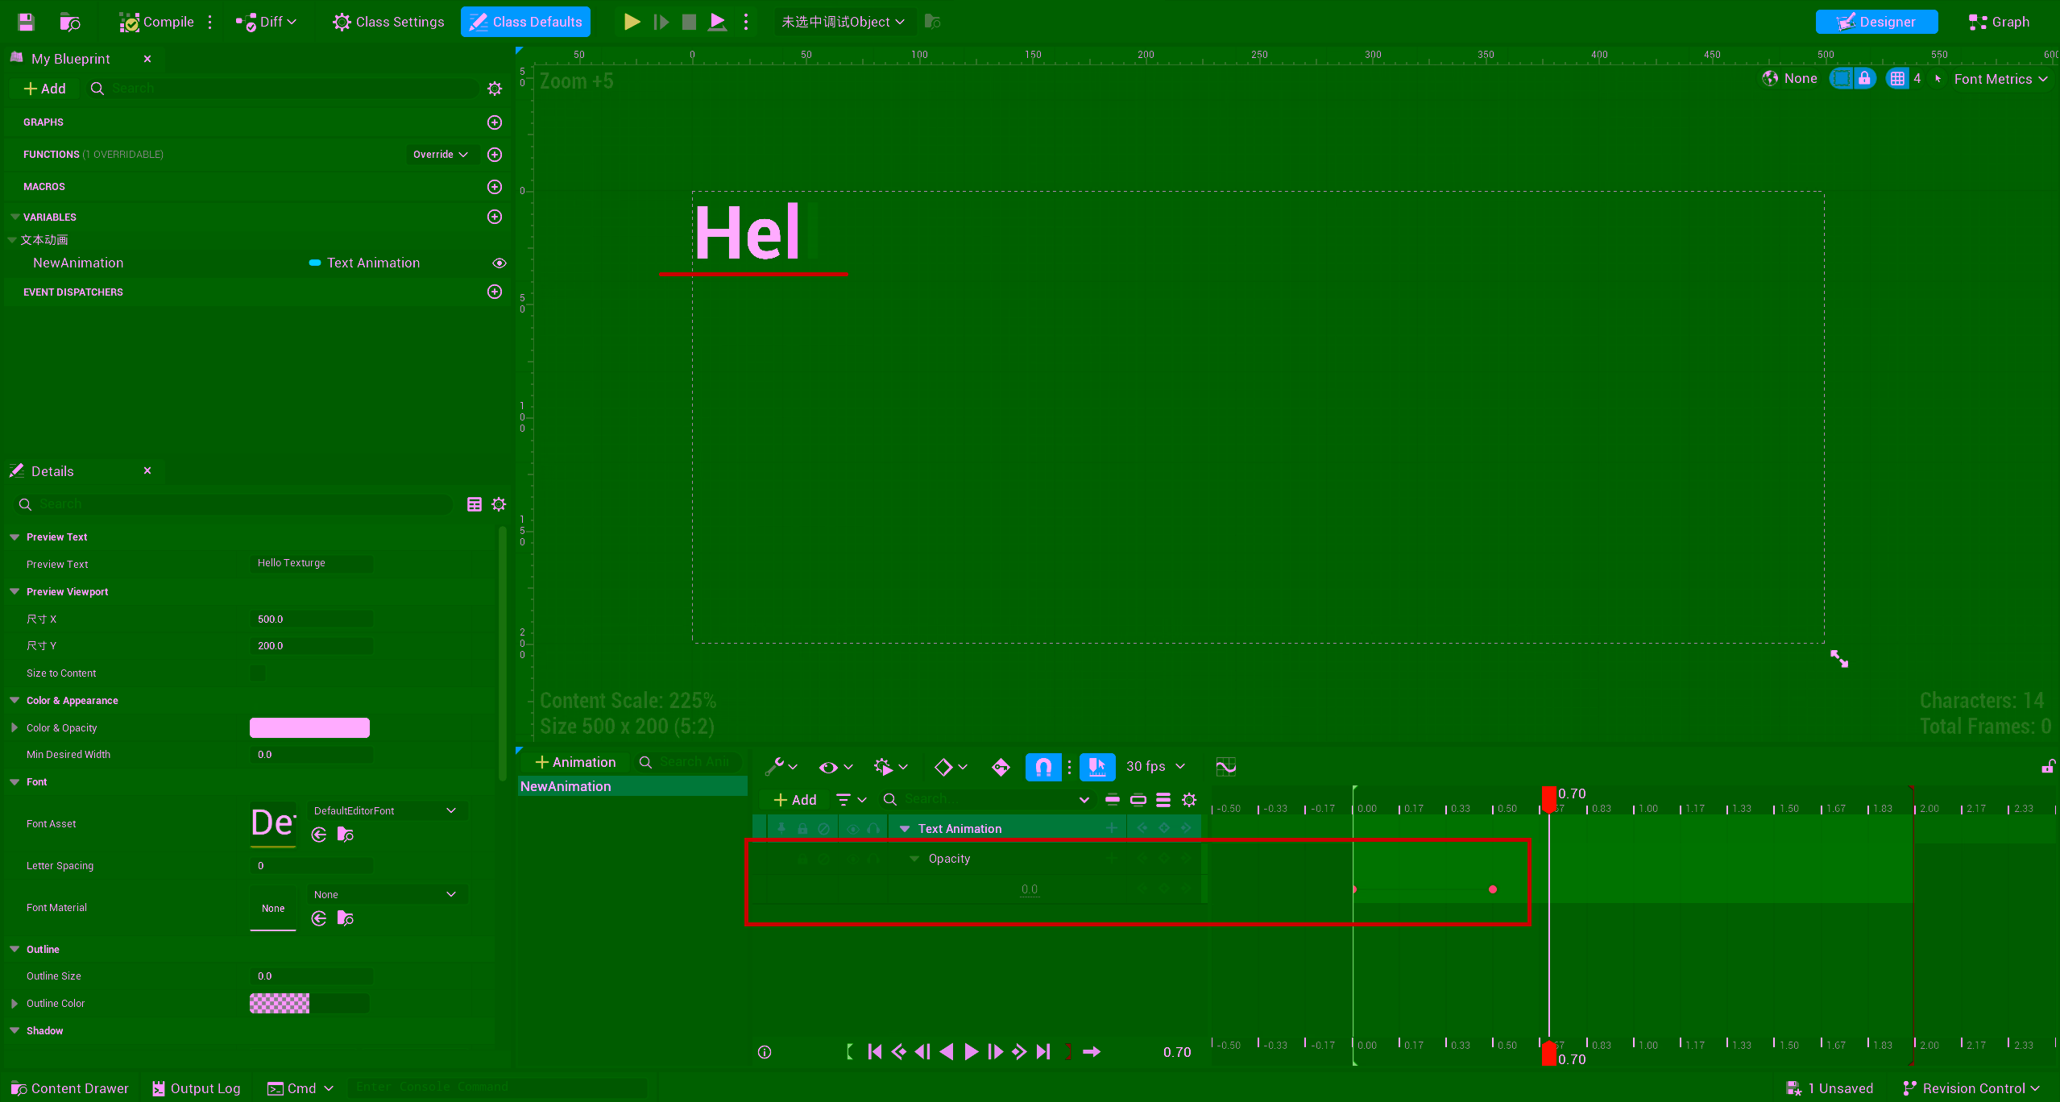Browse to Font Material asset
2060x1102 pixels.
pos(346,918)
